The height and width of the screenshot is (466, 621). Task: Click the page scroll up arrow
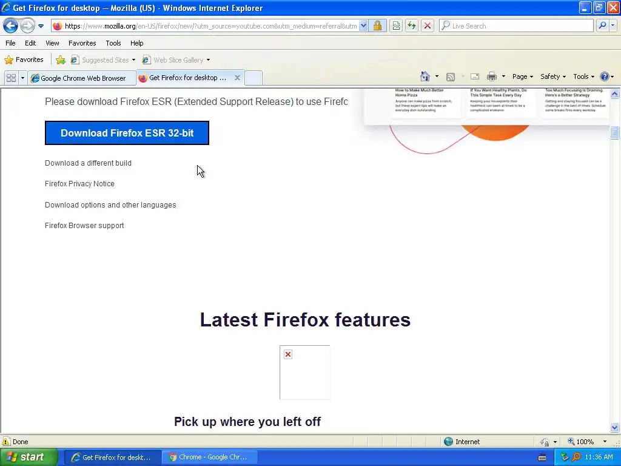coord(615,94)
